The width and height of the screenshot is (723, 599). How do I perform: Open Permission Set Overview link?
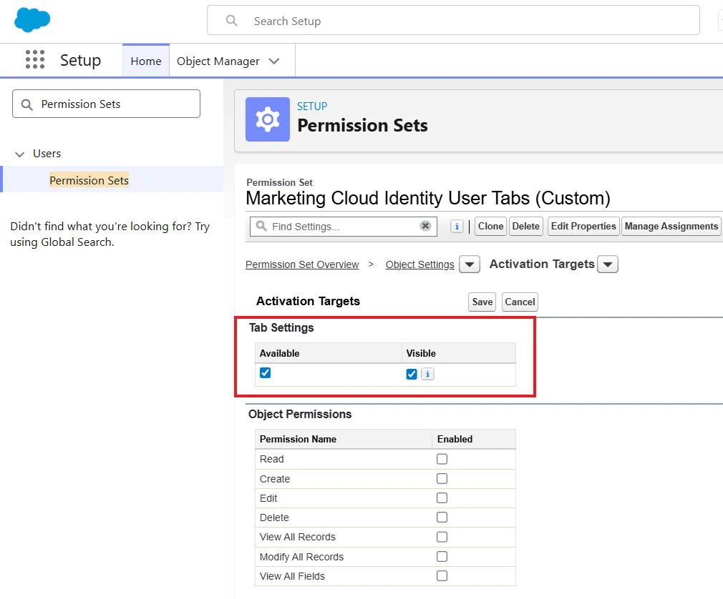pyautogui.click(x=302, y=264)
